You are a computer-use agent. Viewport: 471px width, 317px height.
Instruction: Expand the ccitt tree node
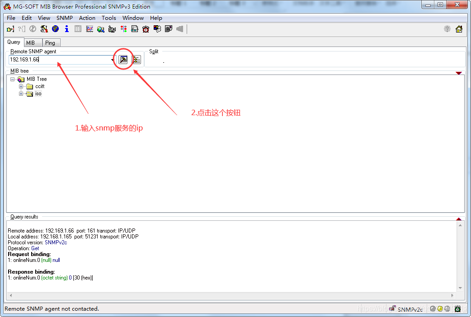point(21,86)
